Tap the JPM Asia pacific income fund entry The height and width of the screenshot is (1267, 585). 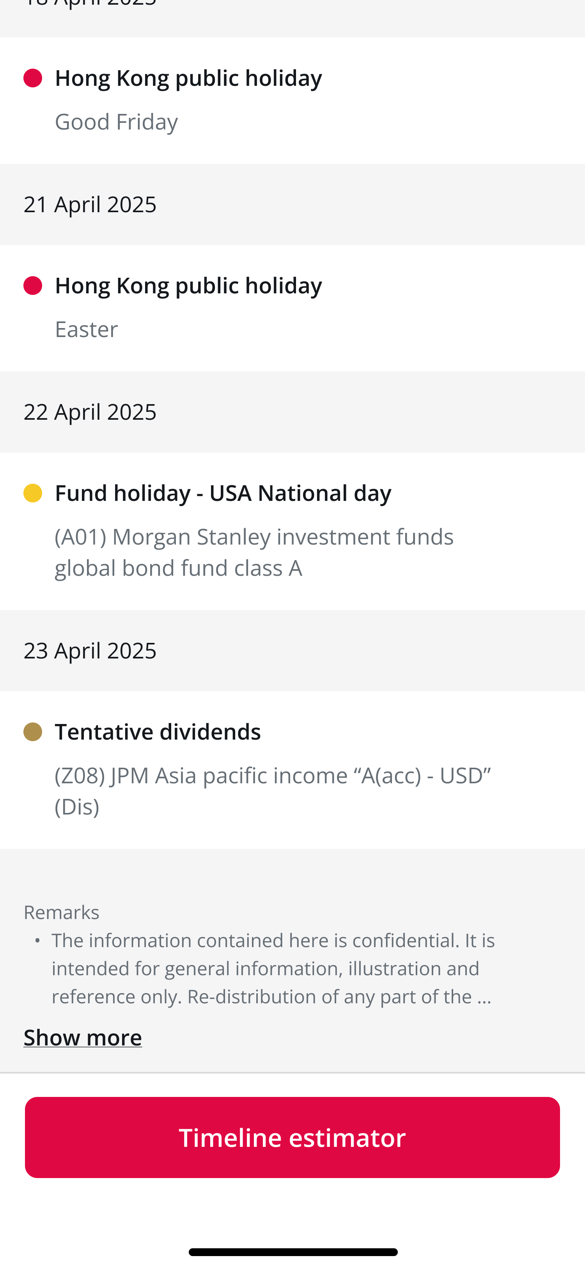coord(272,790)
